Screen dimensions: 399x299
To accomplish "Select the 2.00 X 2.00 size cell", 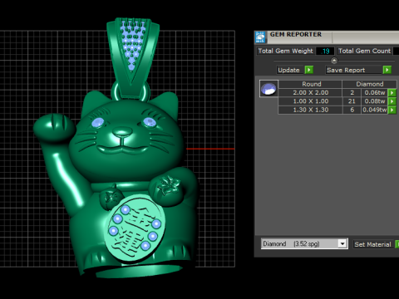I will click(310, 93).
